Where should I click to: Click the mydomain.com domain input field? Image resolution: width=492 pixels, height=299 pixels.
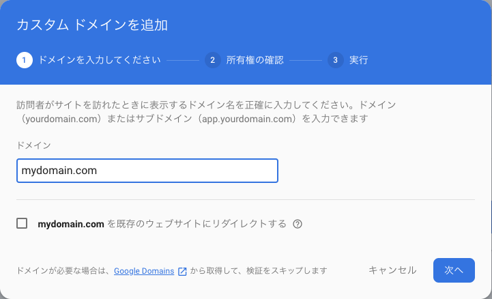point(147,171)
